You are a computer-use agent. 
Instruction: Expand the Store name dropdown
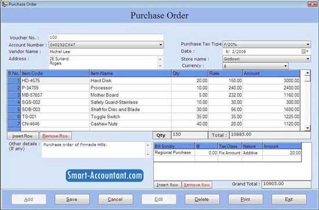coord(308,59)
